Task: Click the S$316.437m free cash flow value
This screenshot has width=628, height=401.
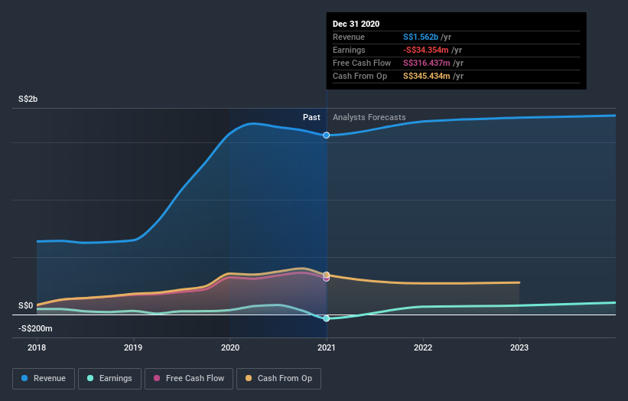Action: click(427, 63)
